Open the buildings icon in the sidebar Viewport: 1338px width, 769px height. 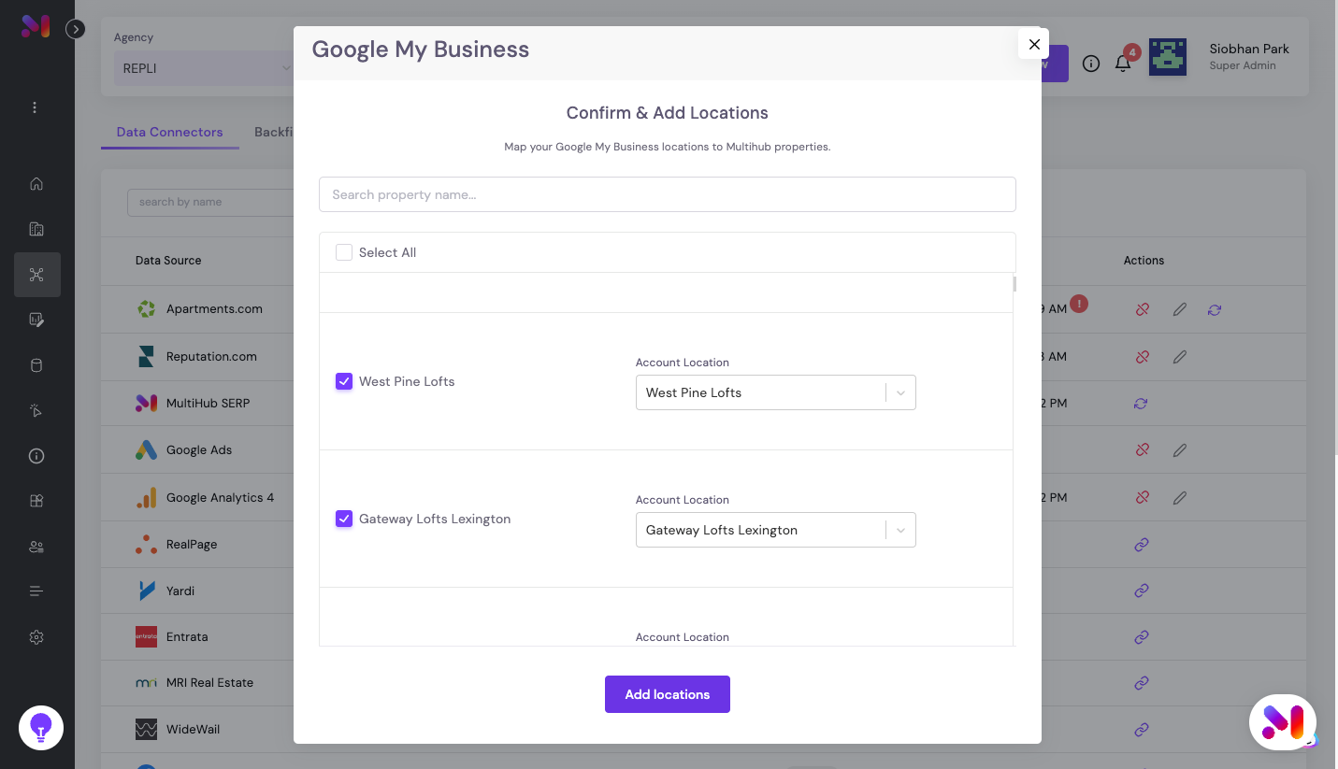(36, 229)
